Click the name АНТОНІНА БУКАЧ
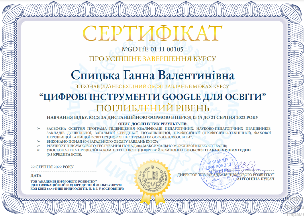Screen dimensions: 304x217 [x=256, y=179]
